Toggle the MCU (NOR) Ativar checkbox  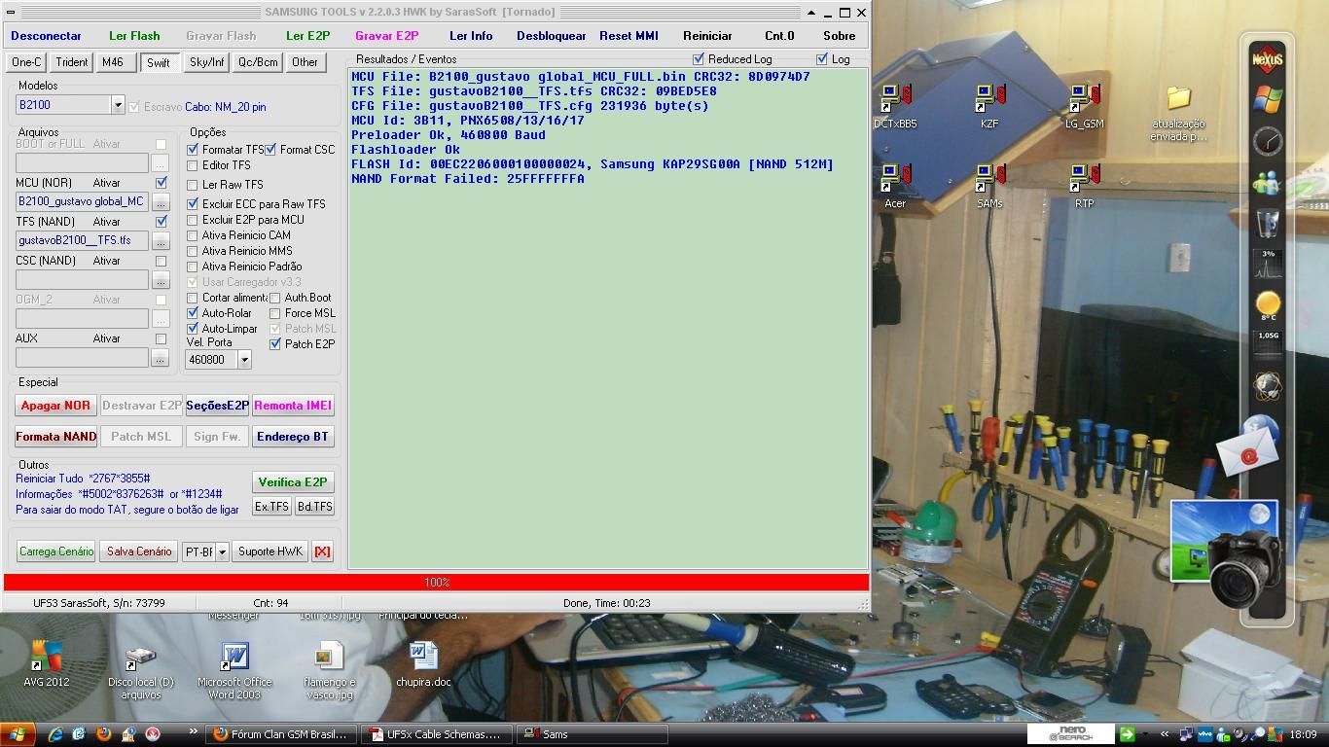click(x=162, y=183)
